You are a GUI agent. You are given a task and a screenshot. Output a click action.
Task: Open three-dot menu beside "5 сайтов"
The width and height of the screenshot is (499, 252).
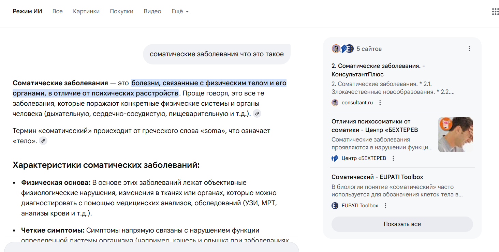tap(469, 49)
